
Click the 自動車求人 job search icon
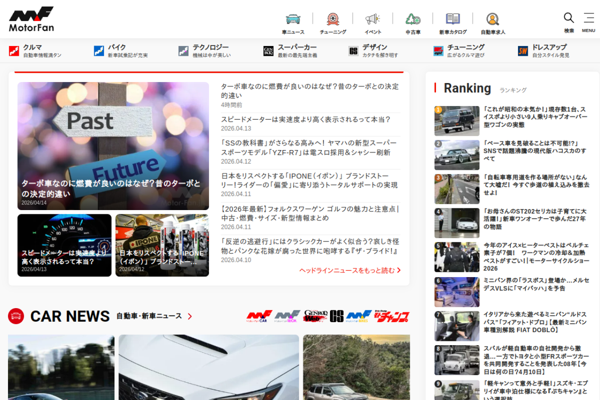pos(493,20)
